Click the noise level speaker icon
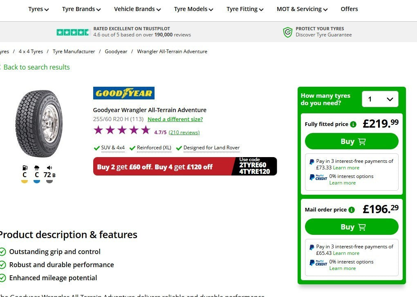The width and height of the screenshot is (417, 297). tap(49, 168)
